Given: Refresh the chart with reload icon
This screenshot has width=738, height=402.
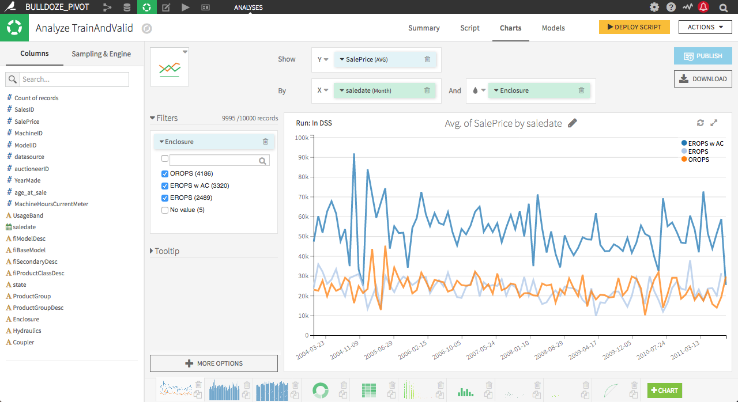Looking at the screenshot, I should click(701, 123).
